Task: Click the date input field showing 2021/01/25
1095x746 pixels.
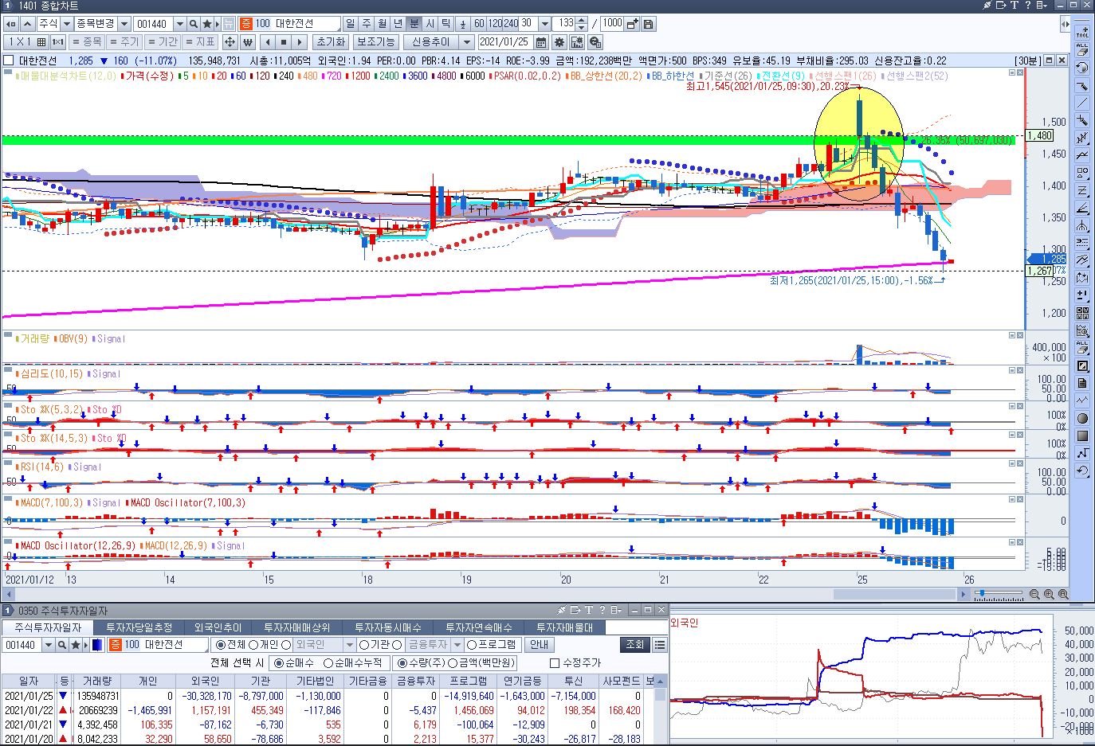Action: pyautogui.click(x=505, y=42)
